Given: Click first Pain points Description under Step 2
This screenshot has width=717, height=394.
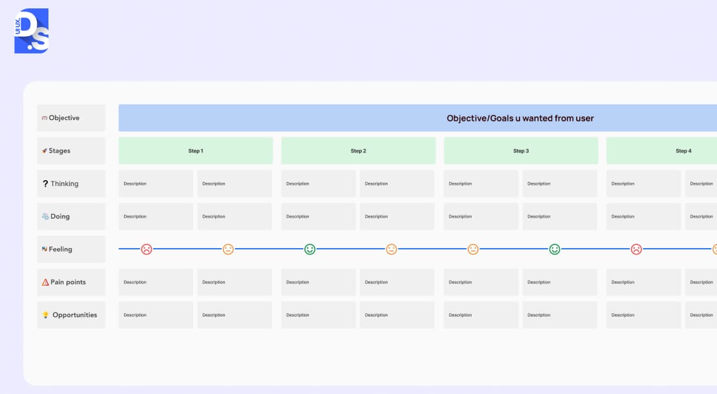Looking at the screenshot, I should pos(318,282).
